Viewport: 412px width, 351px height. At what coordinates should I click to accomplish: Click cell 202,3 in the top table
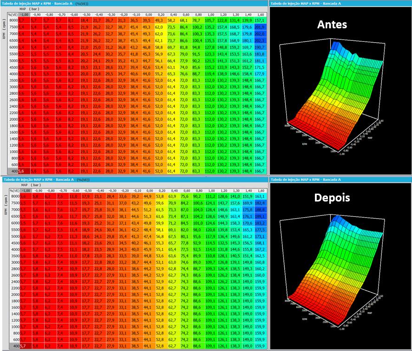(x=260, y=40)
